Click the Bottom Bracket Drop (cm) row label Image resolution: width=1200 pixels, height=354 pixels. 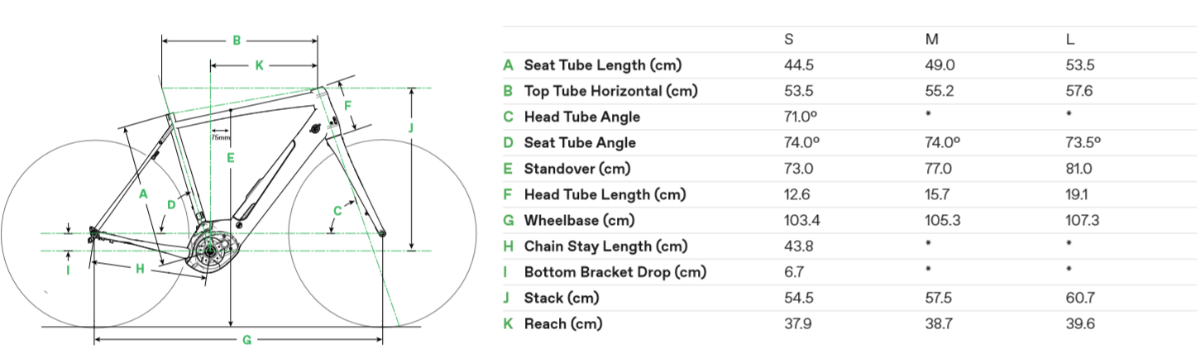(615, 272)
